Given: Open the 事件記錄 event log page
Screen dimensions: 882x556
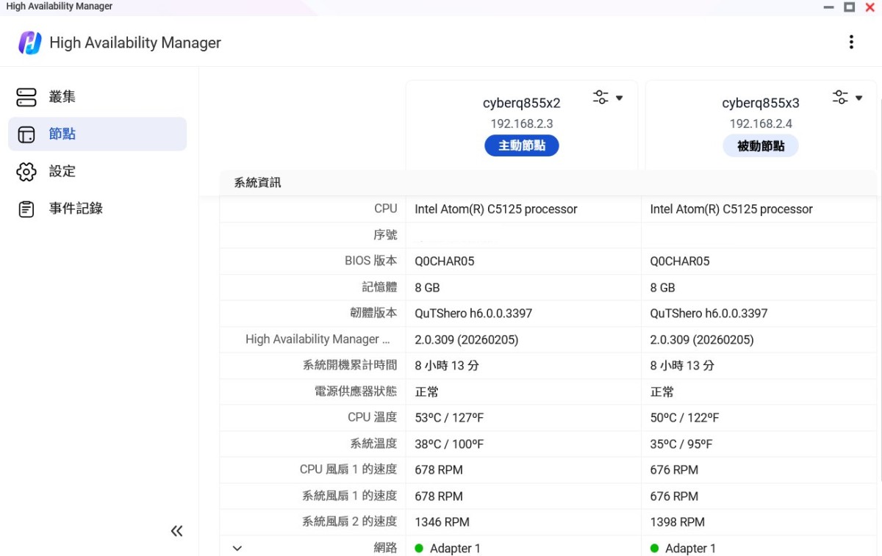Looking at the screenshot, I should pyautogui.click(x=76, y=209).
